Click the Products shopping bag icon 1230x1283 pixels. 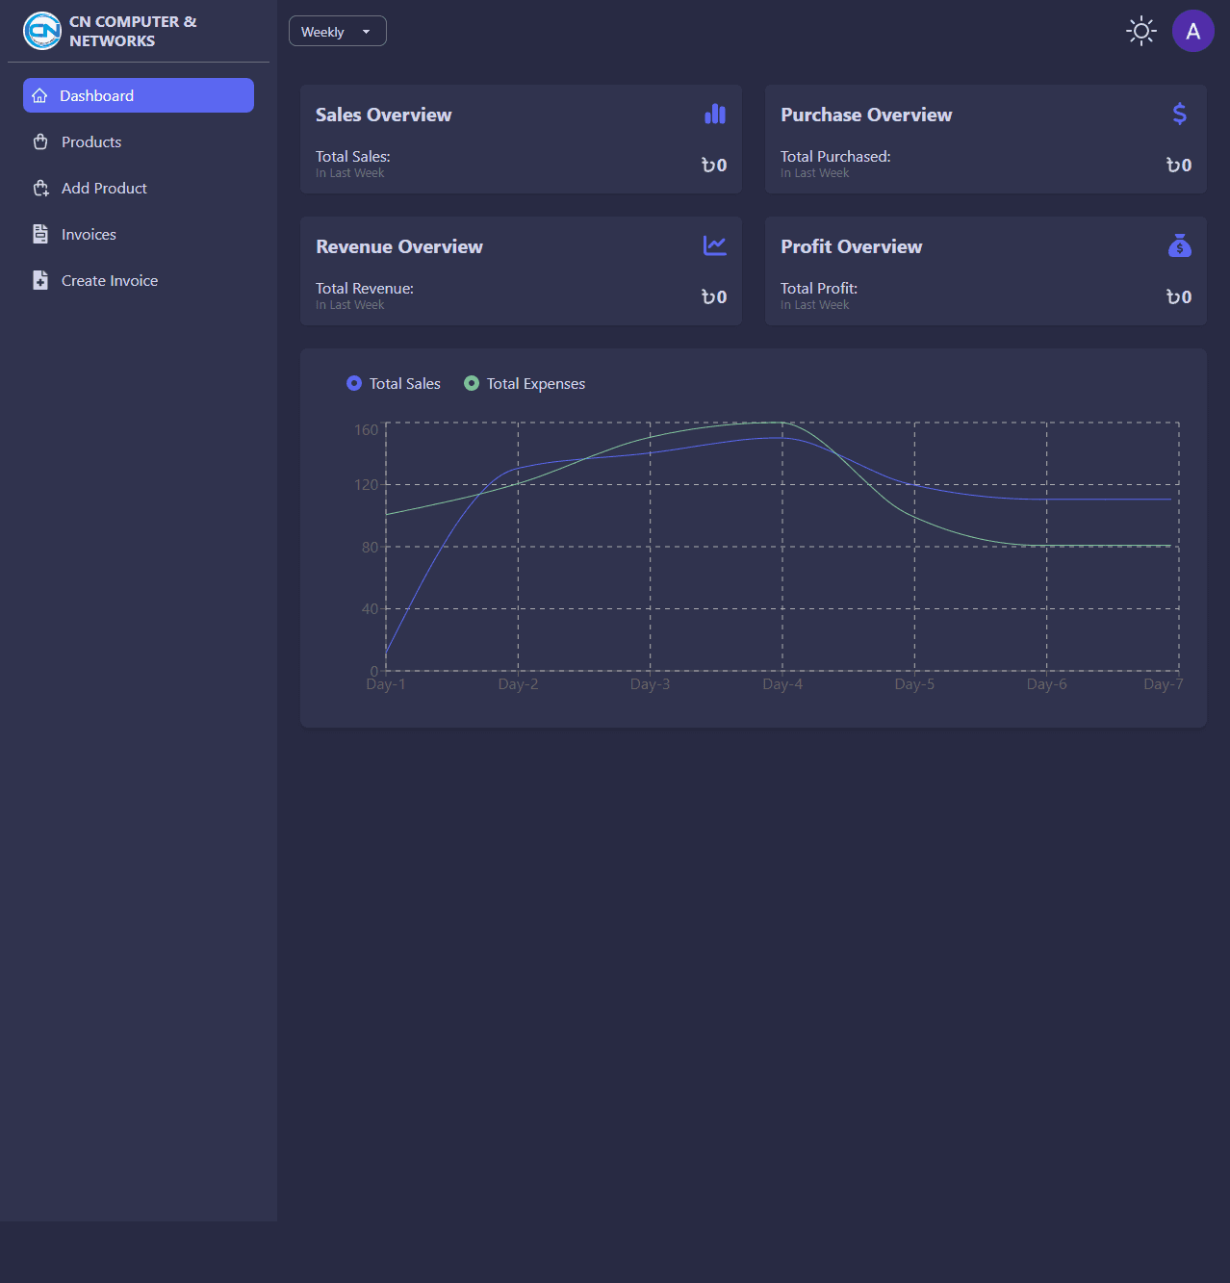[40, 141]
